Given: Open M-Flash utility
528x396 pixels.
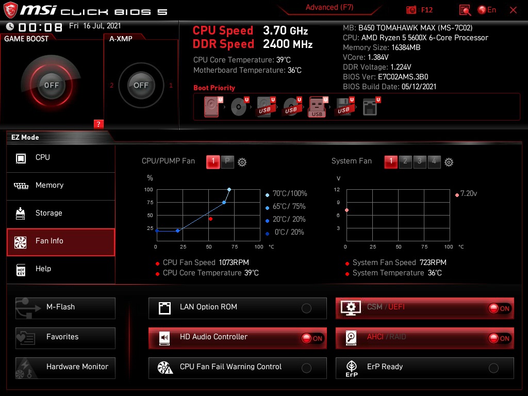Looking at the screenshot, I should 65,308.
